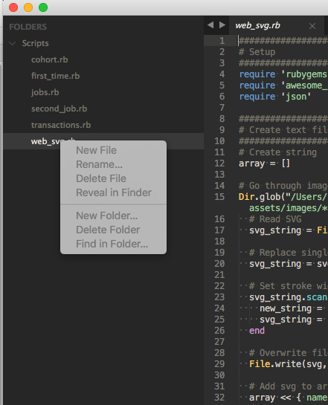Open second_job.rb from the sidebar
Screen dimensions: 328x405
tap(60, 108)
